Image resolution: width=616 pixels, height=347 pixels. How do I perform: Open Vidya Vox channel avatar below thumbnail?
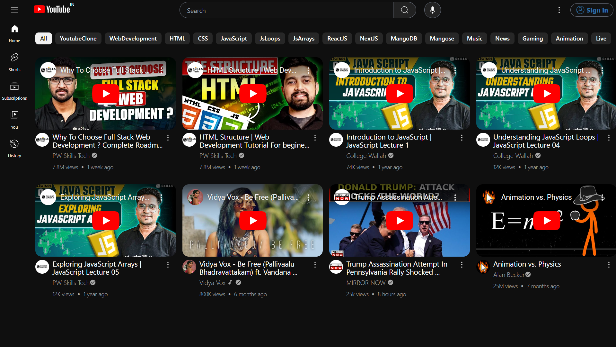pyautogui.click(x=189, y=267)
